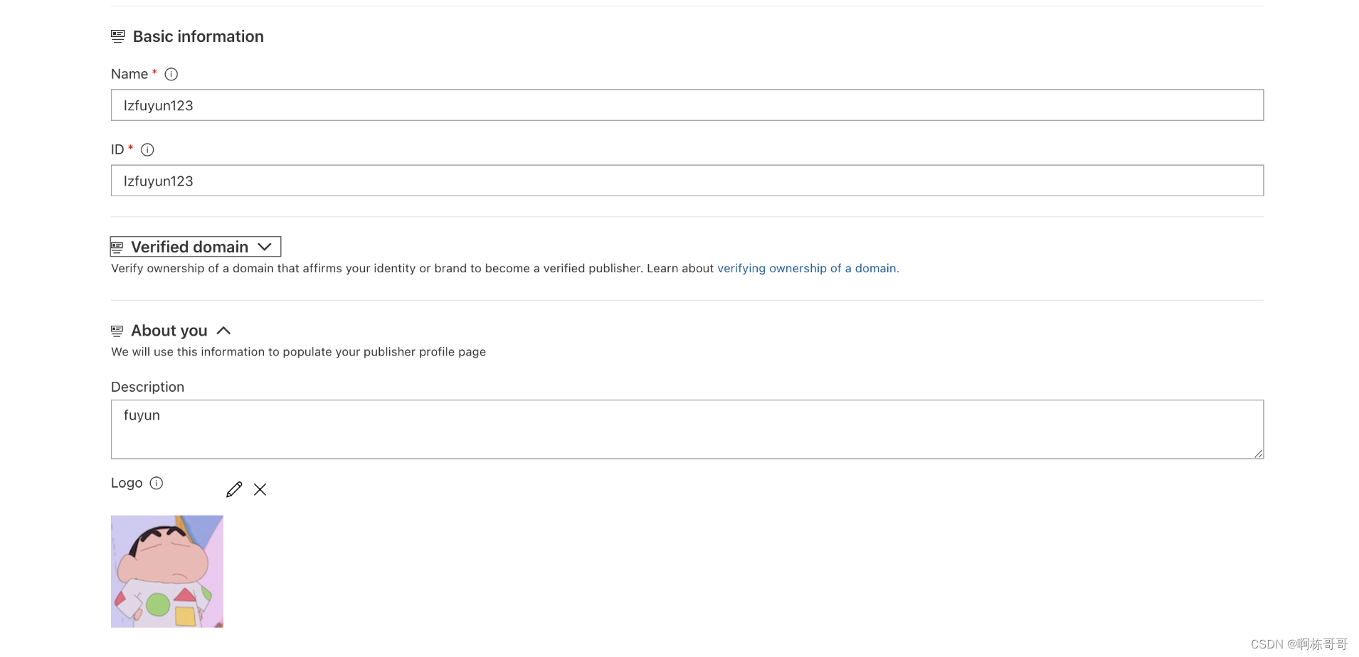The image size is (1359, 657).
Task: Click the Logo label text
Action: click(127, 483)
